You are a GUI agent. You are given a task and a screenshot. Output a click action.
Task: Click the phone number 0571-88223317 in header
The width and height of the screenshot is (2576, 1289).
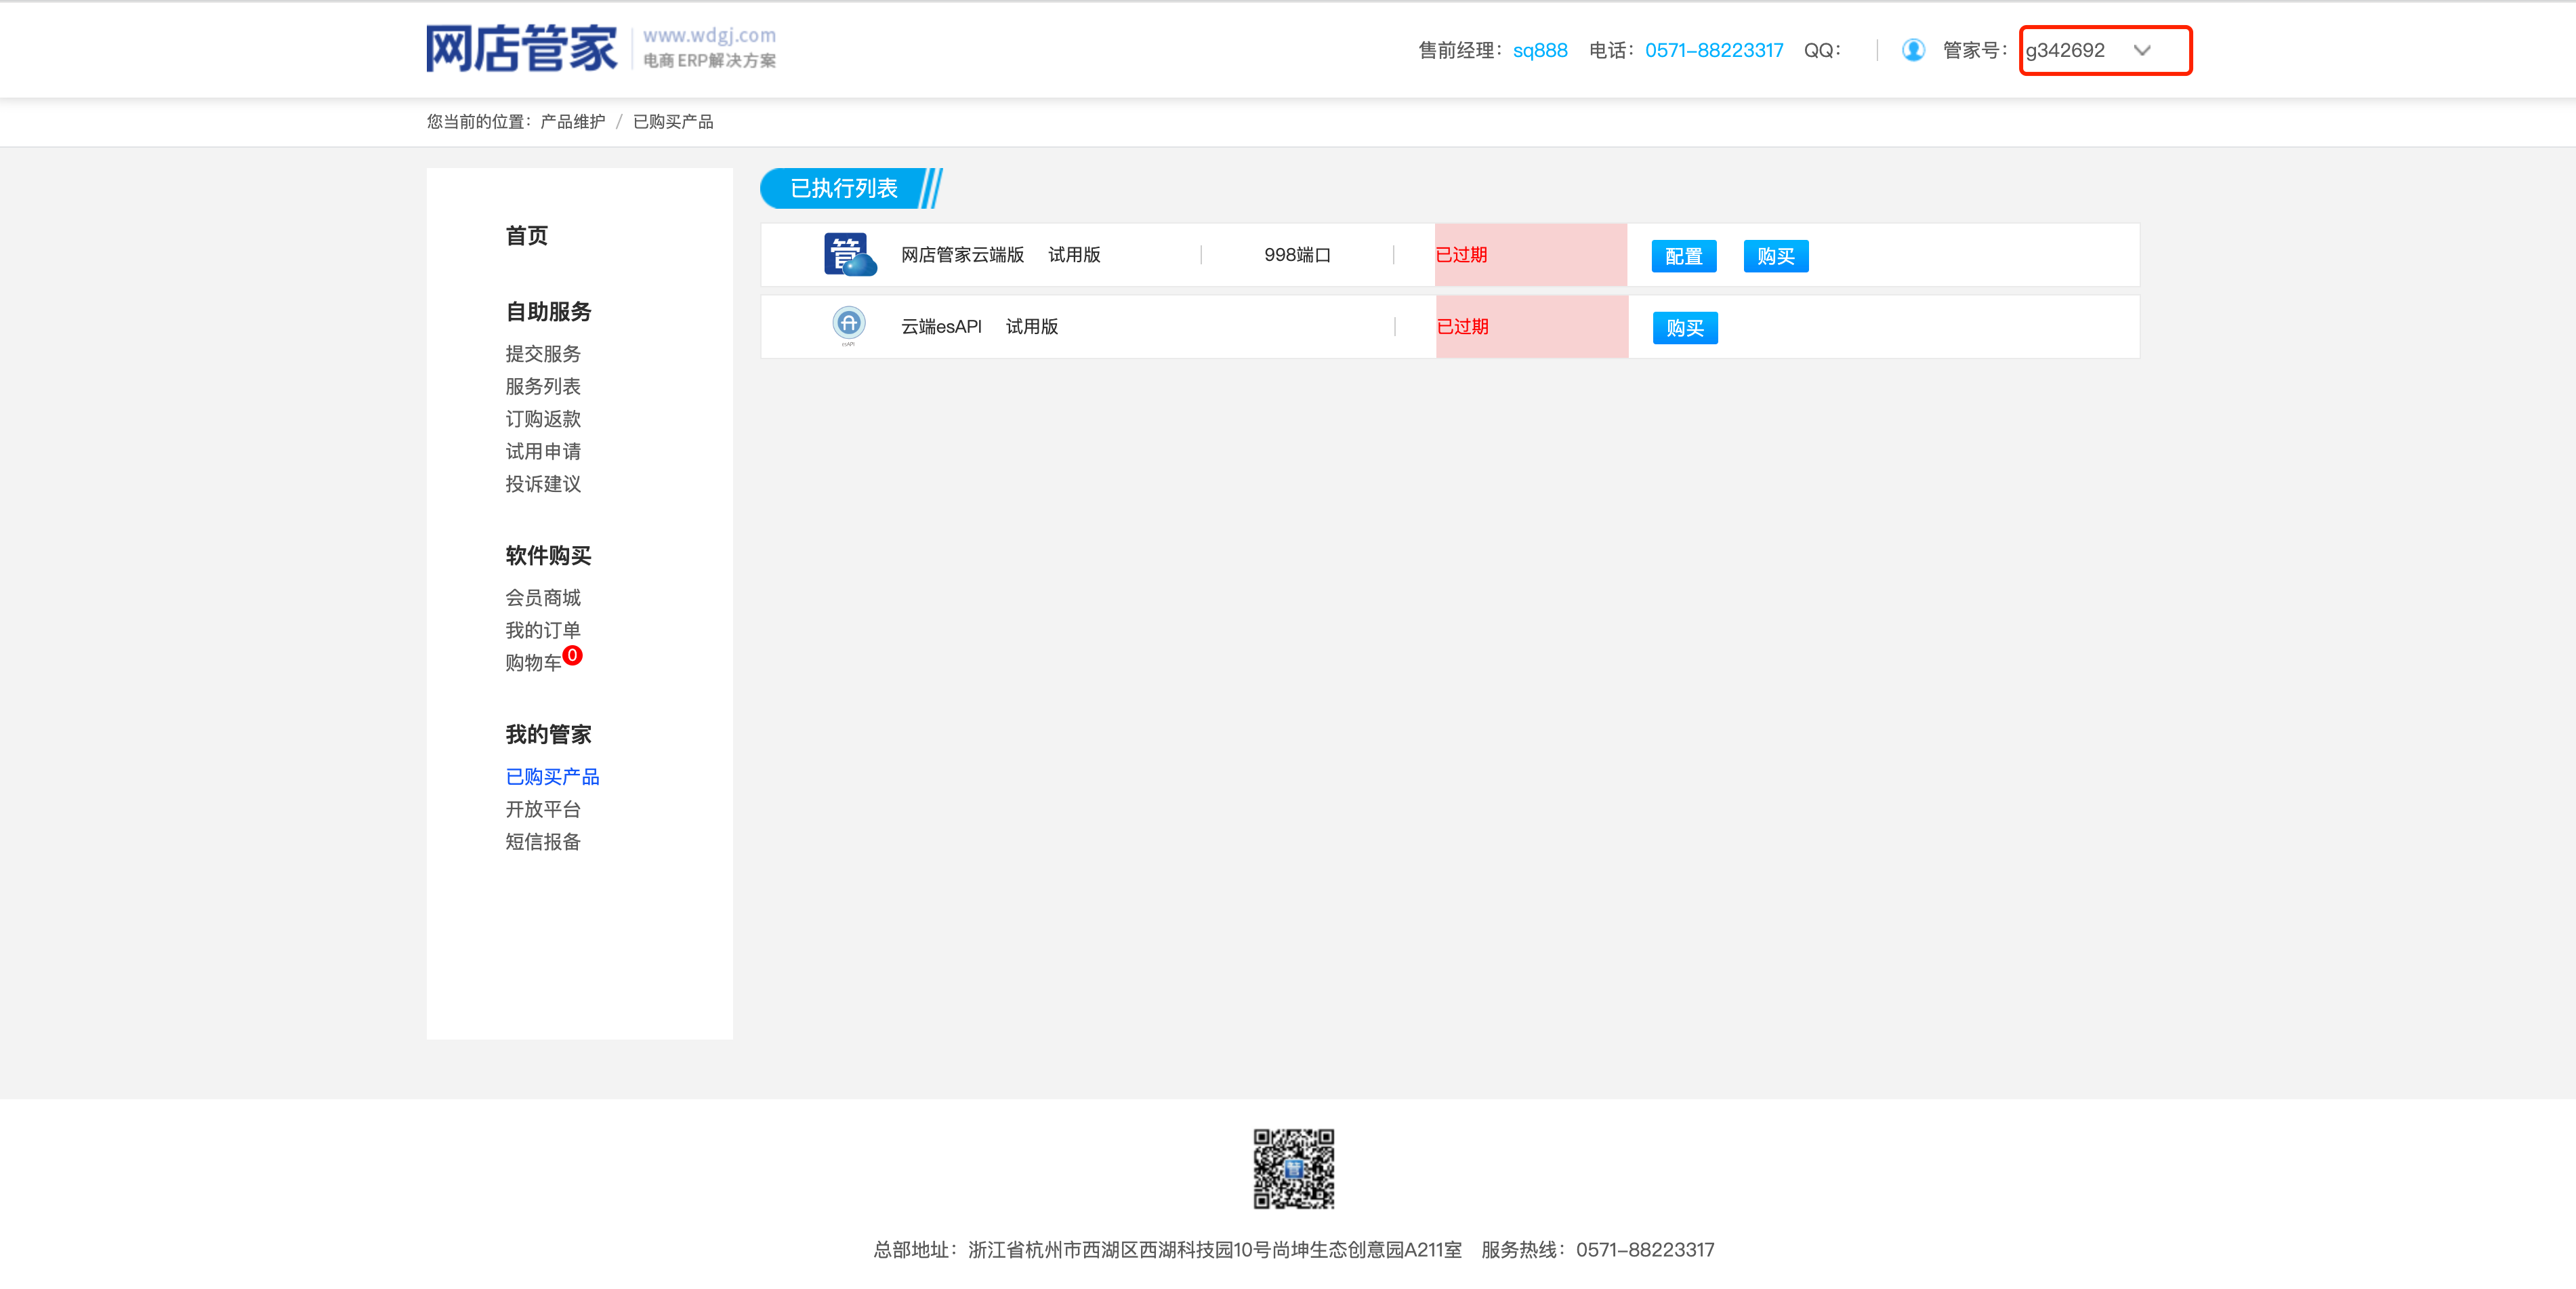[x=1713, y=50]
